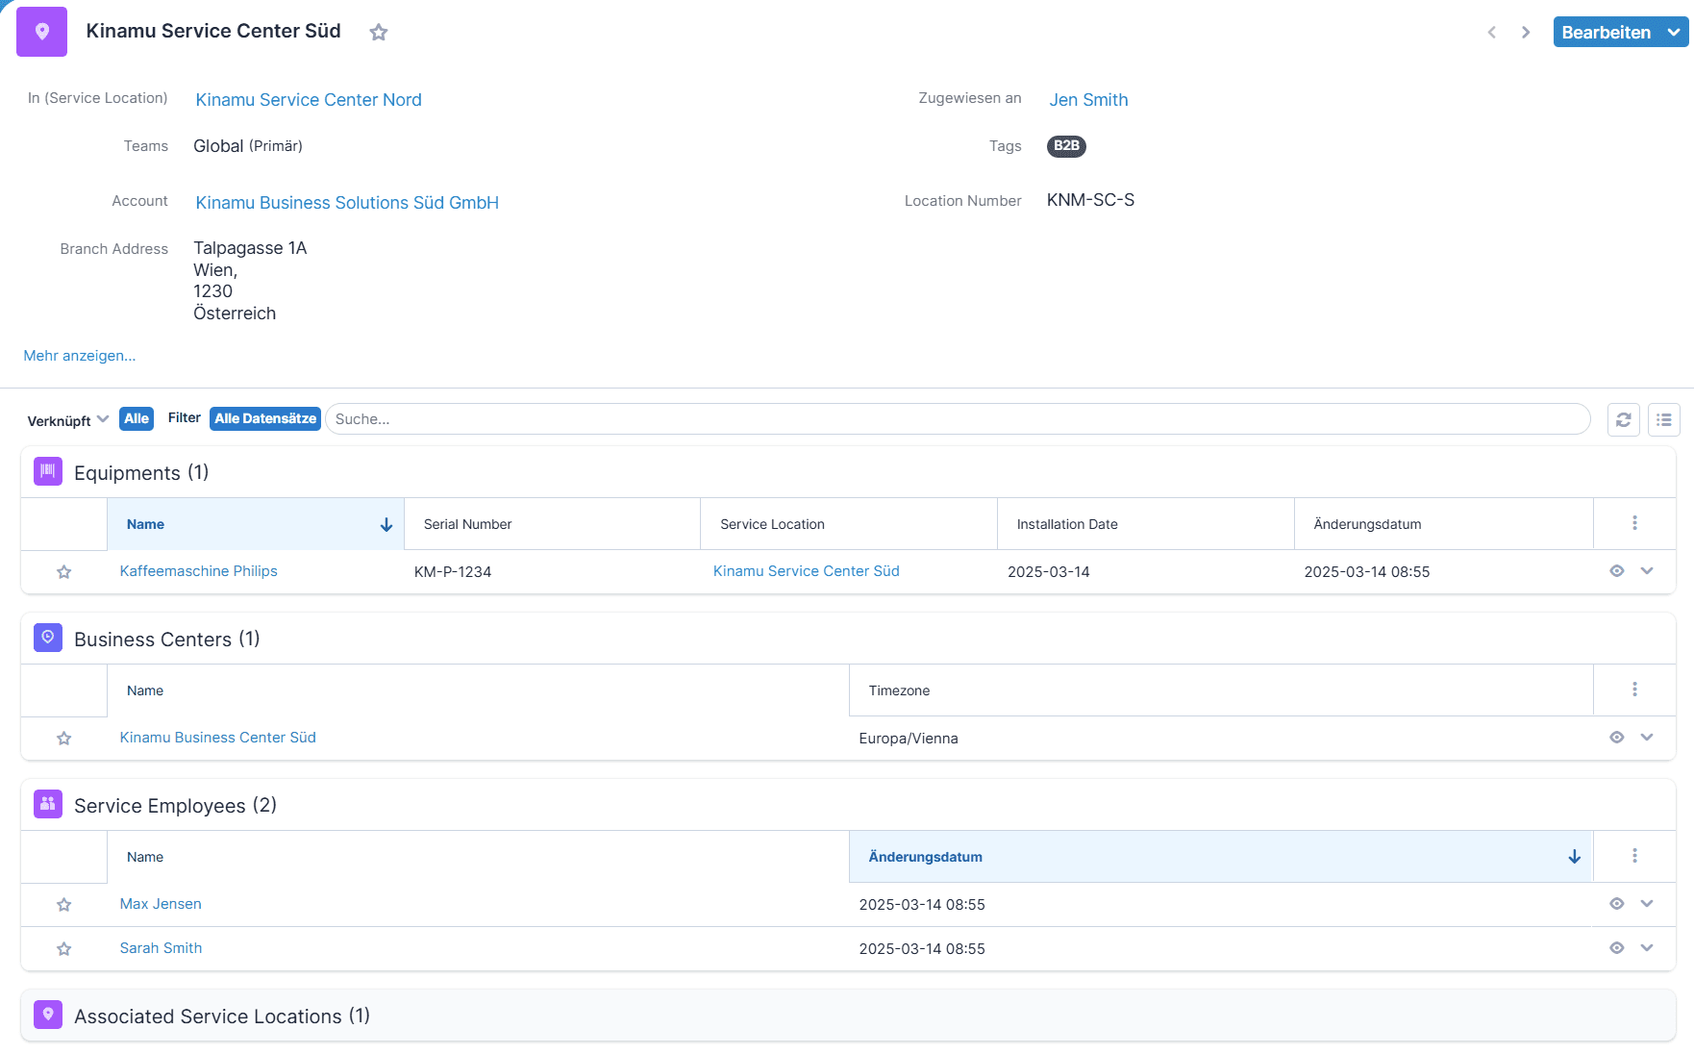This screenshot has width=1694, height=1054.
Task: Expand Sarah Smith row actions chevron
Action: (x=1647, y=948)
